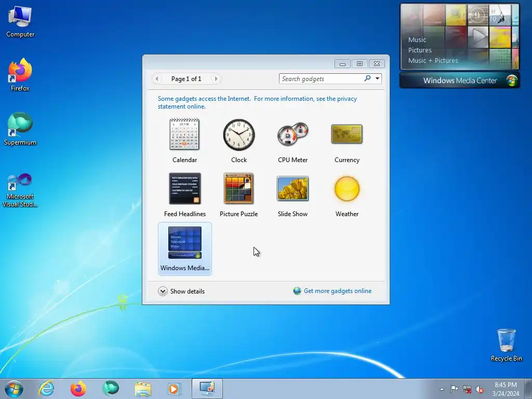Select the Feed Headlines gadget
The height and width of the screenshot is (399, 532).
pyautogui.click(x=184, y=195)
